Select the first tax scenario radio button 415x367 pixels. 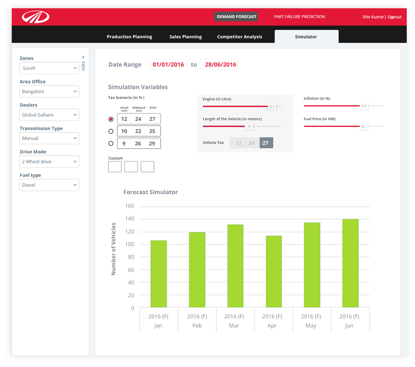(x=111, y=119)
